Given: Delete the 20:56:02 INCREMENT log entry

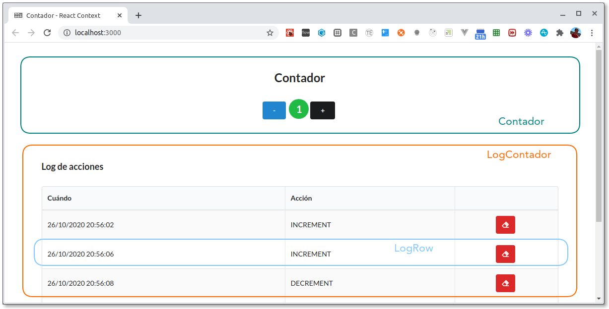Looking at the screenshot, I should tap(505, 225).
